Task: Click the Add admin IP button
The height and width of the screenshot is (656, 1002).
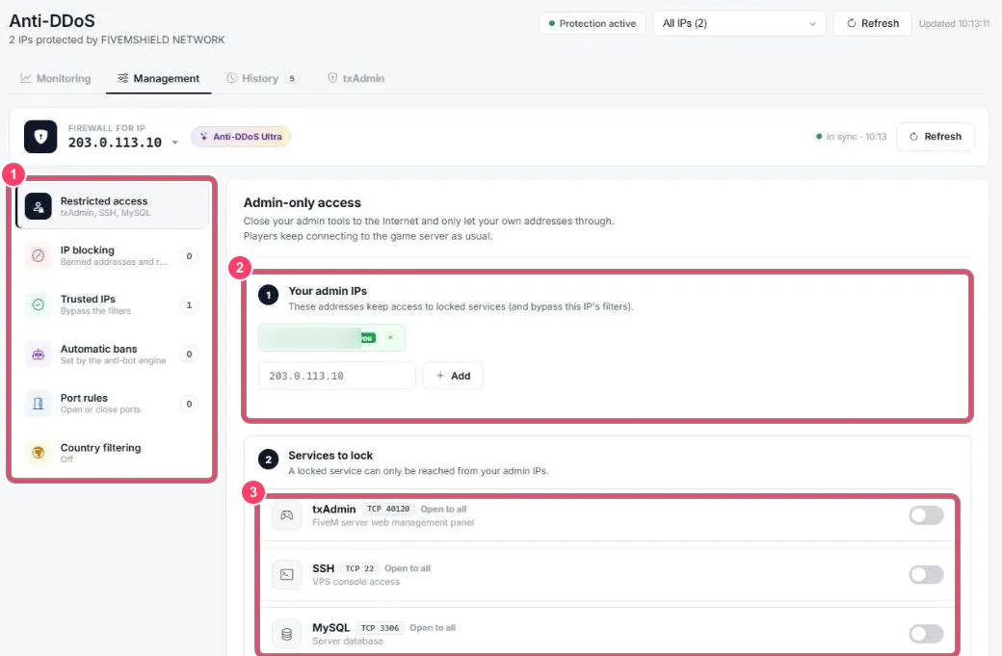Action: (453, 376)
